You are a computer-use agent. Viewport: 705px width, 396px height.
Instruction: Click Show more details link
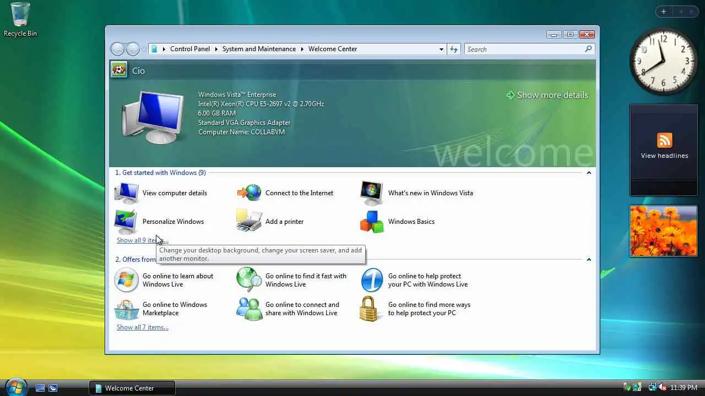tap(552, 95)
